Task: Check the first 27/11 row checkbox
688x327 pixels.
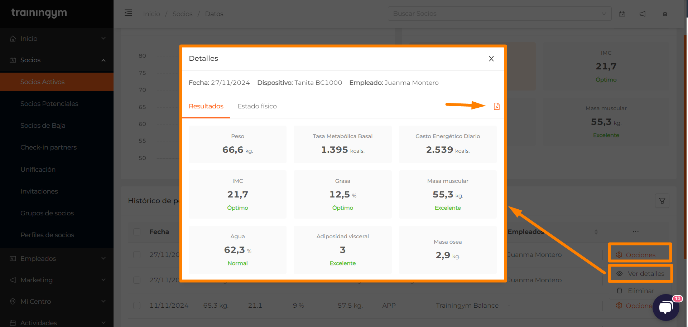Action: 137,255
